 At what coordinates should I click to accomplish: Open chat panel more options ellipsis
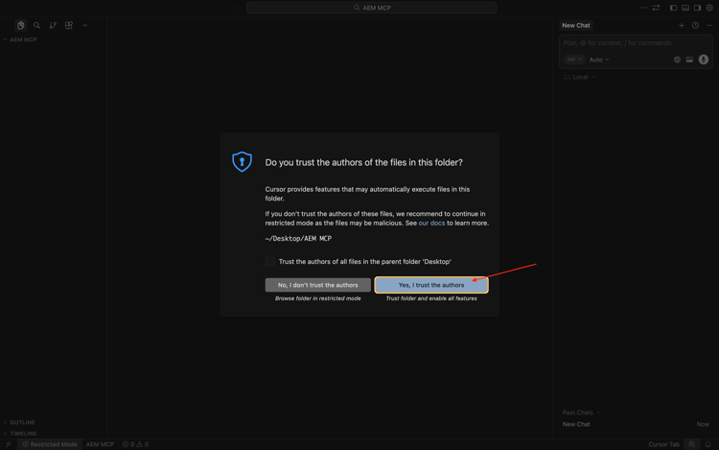tap(709, 25)
